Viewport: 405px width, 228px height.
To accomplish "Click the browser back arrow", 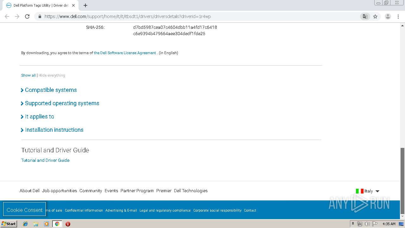I will 7,16.
